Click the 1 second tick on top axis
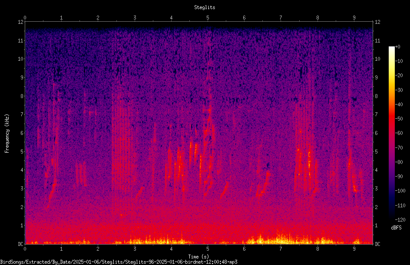This screenshot has height=265, width=410. pyautogui.click(x=61, y=17)
